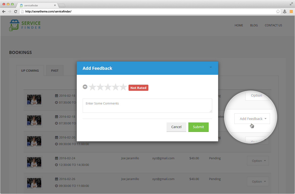This screenshot has width=295, height=194.
Task: Bookmark the page with the star icon
Action: [278, 11]
